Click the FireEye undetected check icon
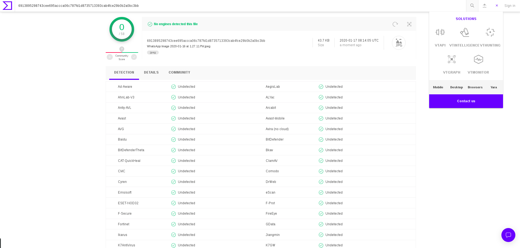 coord(321,214)
